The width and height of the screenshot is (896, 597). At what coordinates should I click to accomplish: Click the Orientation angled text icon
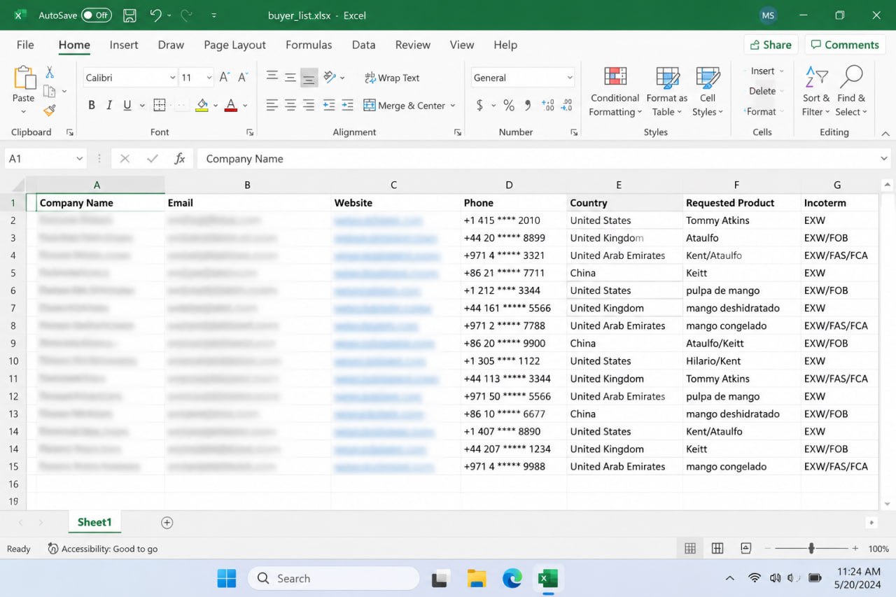(330, 77)
